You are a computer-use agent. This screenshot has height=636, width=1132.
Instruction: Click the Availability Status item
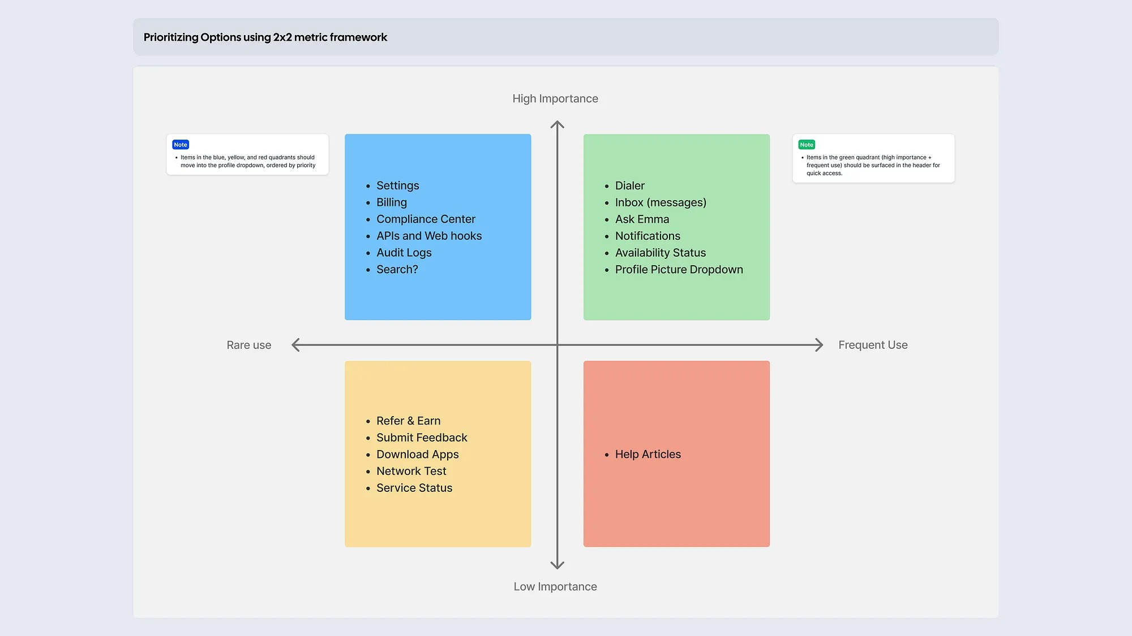[x=660, y=253]
